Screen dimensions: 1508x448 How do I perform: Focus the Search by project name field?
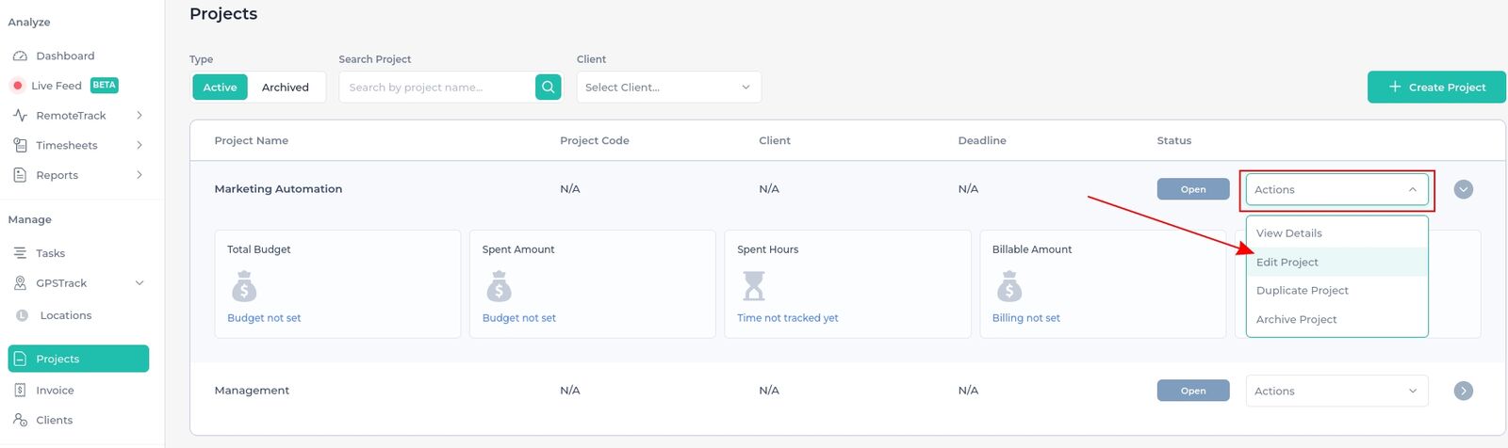click(x=436, y=87)
